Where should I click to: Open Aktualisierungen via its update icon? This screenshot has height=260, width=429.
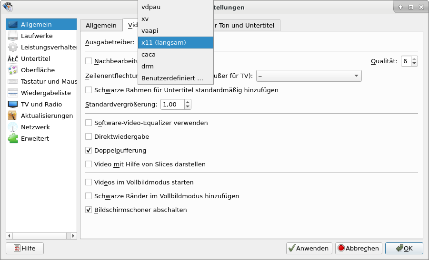(13, 116)
